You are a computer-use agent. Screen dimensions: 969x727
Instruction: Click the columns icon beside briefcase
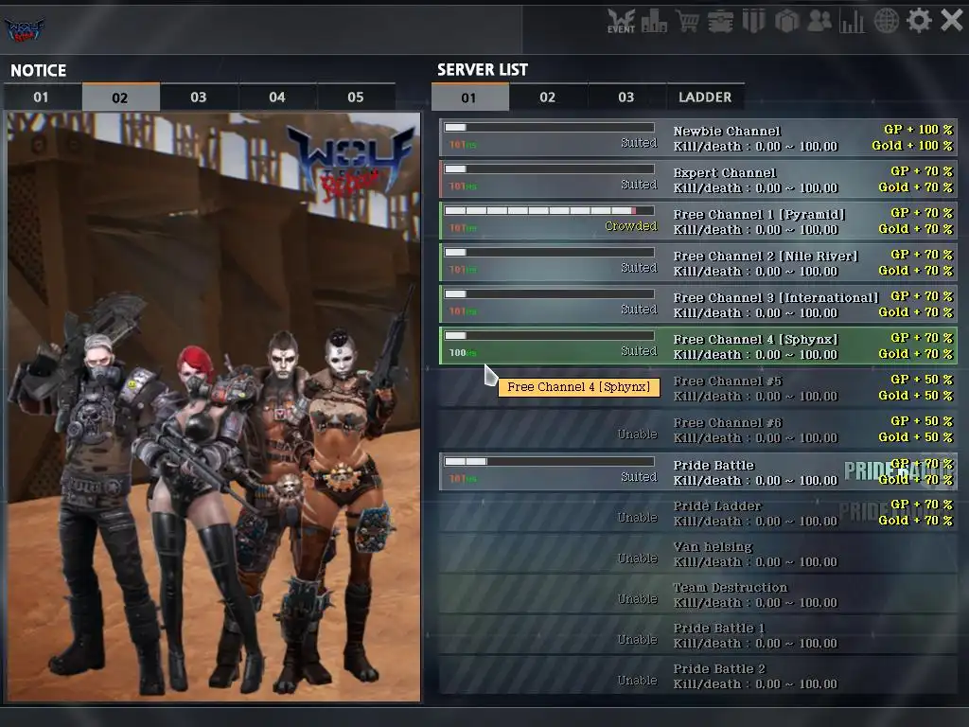754,21
